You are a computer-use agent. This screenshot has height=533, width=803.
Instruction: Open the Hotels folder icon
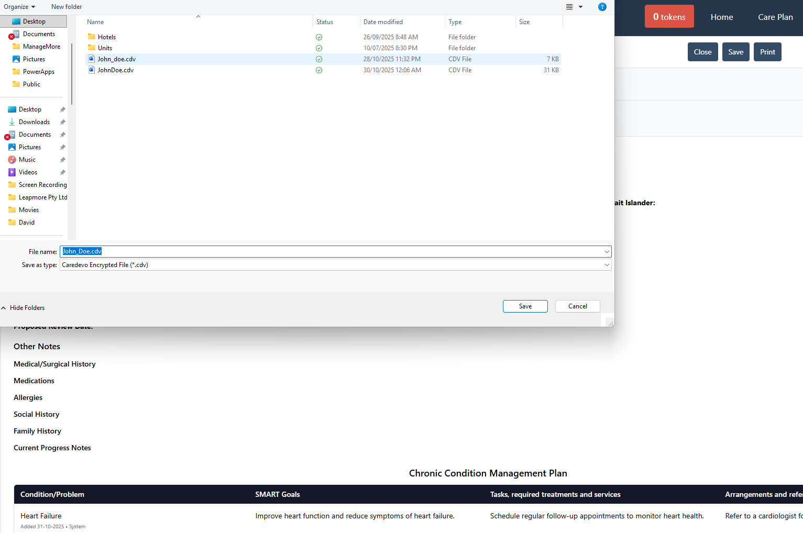[x=92, y=37]
